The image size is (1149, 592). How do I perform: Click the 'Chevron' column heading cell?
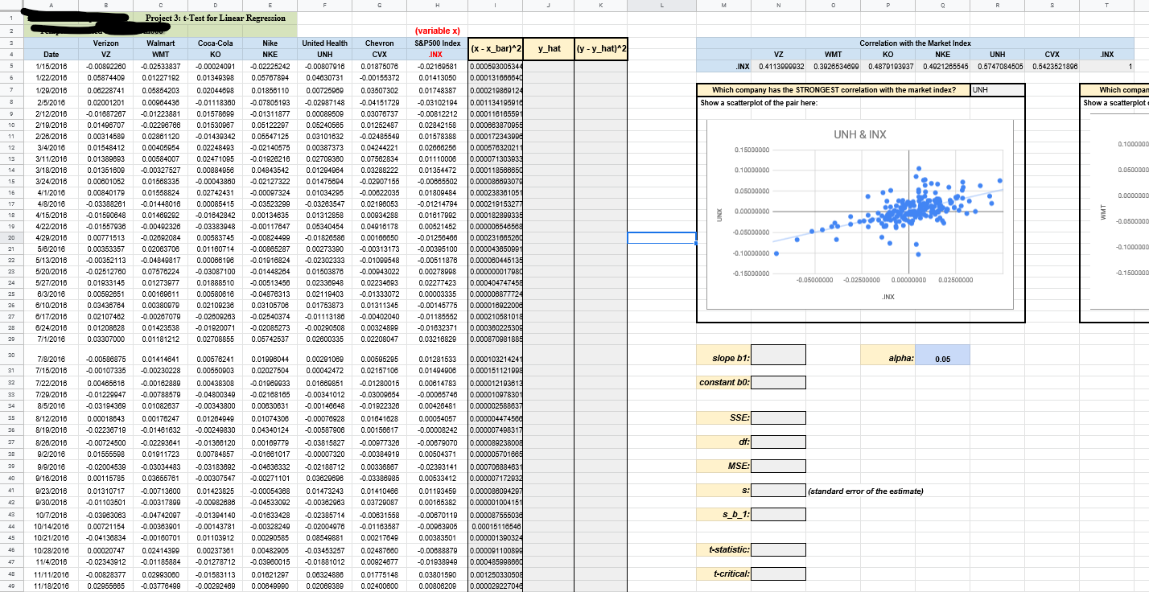pyautogui.click(x=380, y=42)
